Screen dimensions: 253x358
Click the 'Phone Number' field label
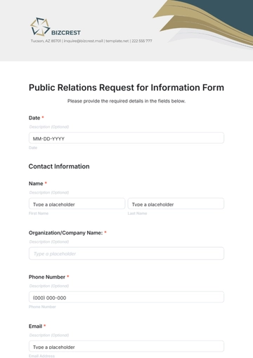(47, 277)
